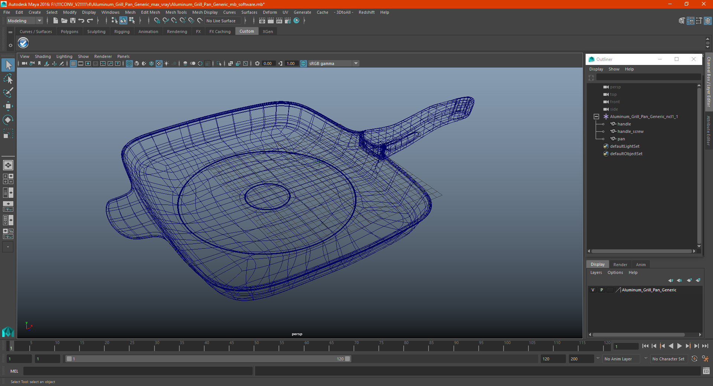
Task: Select the pan node in Outliner
Action: [x=621, y=139]
